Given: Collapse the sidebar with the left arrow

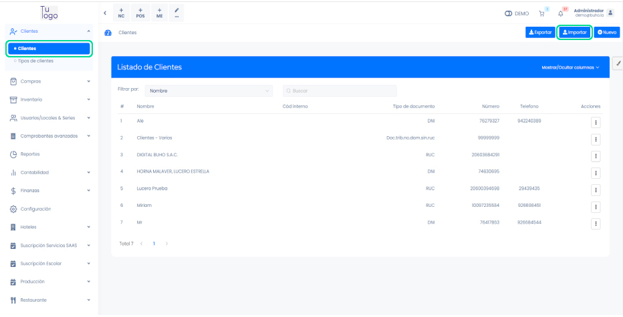Looking at the screenshot, I should [106, 13].
